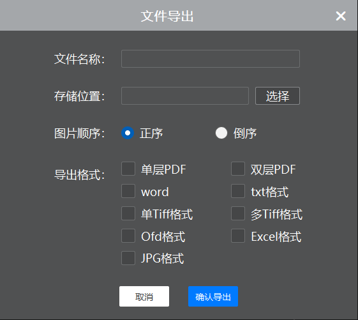Click the 取消 button
This screenshot has width=358, height=320.
point(144,296)
